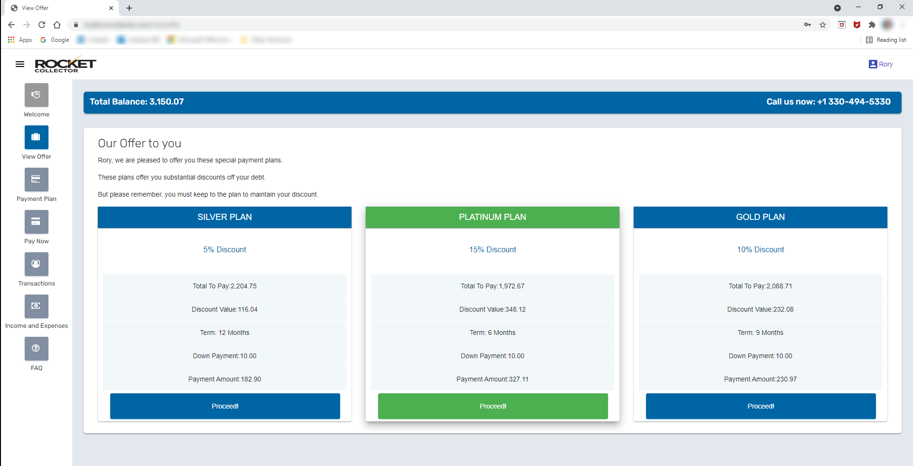Image resolution: width=913 pixels, height=466 pixels.
Task: Click the browser profile avatar icon
Action: (x=888, y=25)
